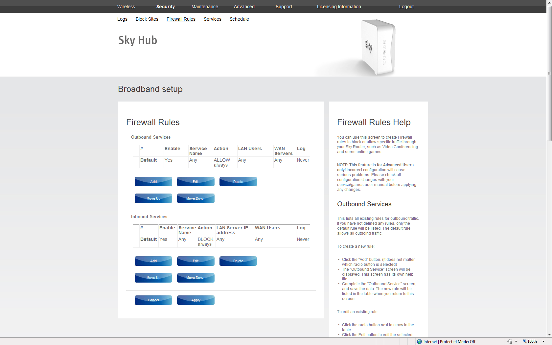Click 'BLOCK always' in Inbound table

pyautogui.click(x=205, y=242)
